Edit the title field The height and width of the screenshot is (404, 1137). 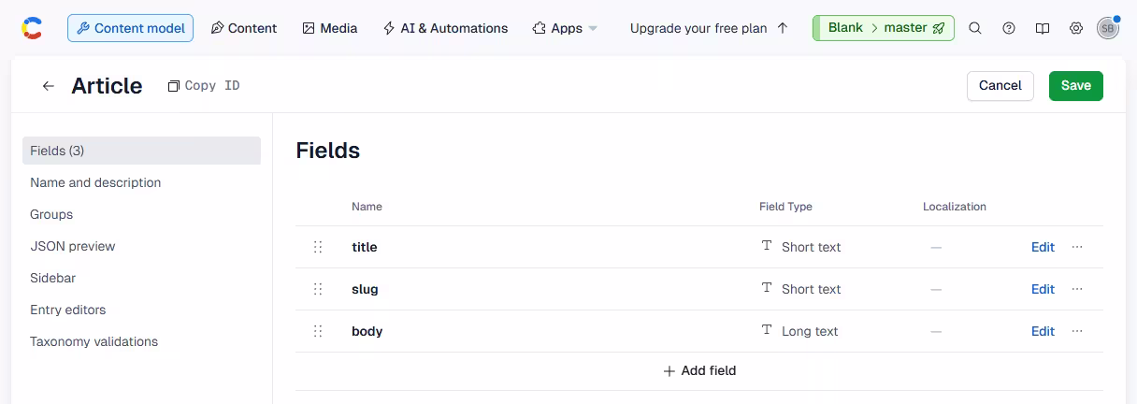coord(1043,247)
